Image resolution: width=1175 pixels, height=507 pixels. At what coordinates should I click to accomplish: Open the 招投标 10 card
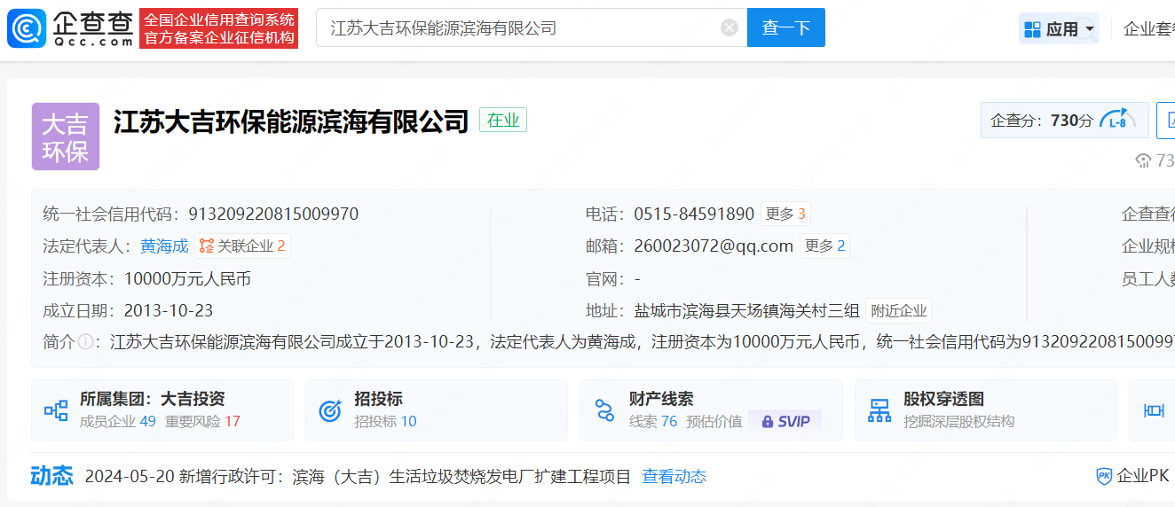click(x=437, y=410)
